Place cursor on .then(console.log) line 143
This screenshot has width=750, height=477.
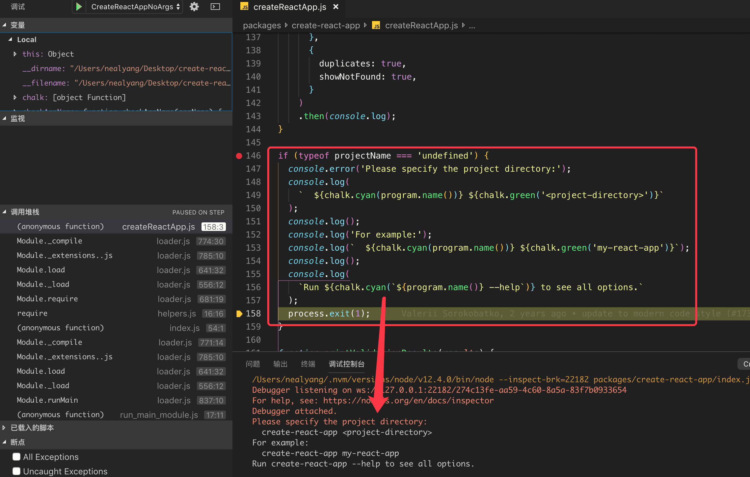[347, 116]
